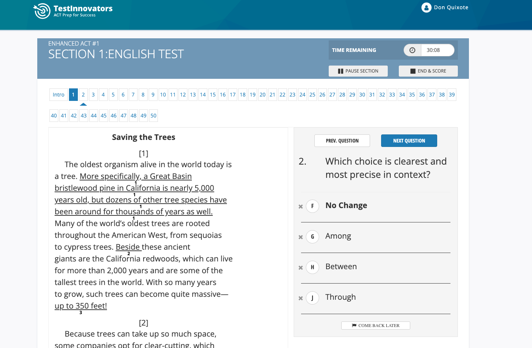Click the Don Quixote avatar icon
The width and height of the screenshot is (532, 348).
click(x=426, y=7)
